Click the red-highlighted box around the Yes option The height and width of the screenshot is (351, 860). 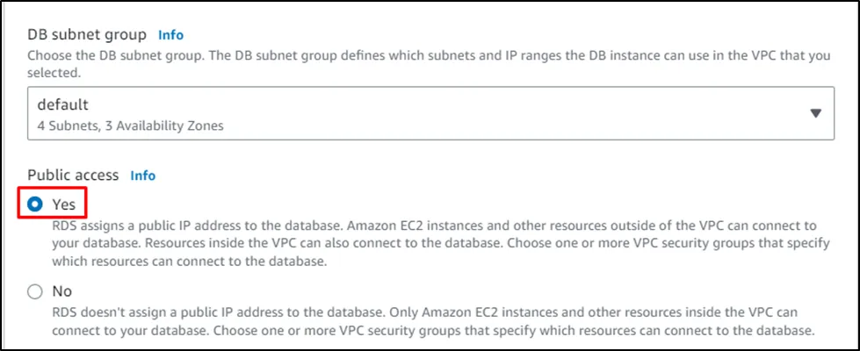[x=54, y=204]
